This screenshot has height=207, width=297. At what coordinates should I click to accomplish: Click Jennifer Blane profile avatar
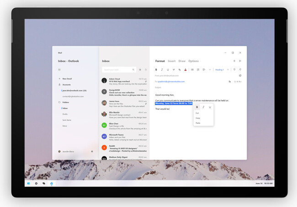tap(59, 152)
